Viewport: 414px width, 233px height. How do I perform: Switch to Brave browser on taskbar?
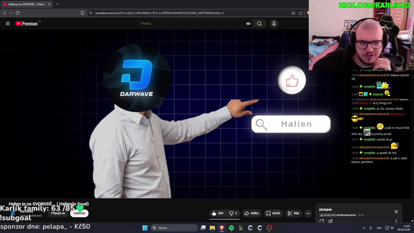coord(222,228)
